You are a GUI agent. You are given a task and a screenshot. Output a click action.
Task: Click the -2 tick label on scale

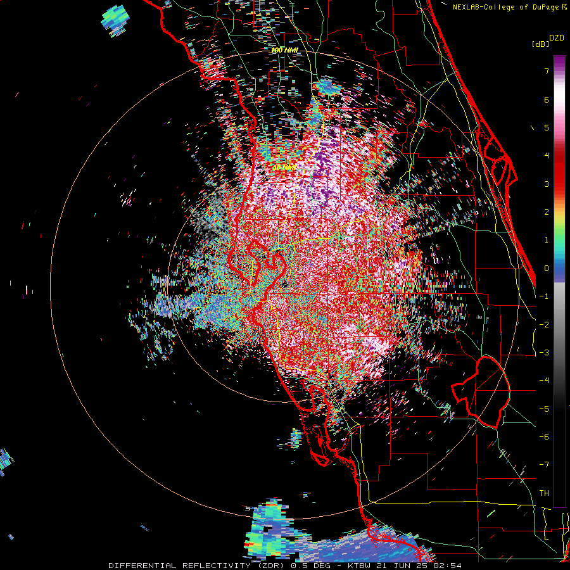[544, 325]
